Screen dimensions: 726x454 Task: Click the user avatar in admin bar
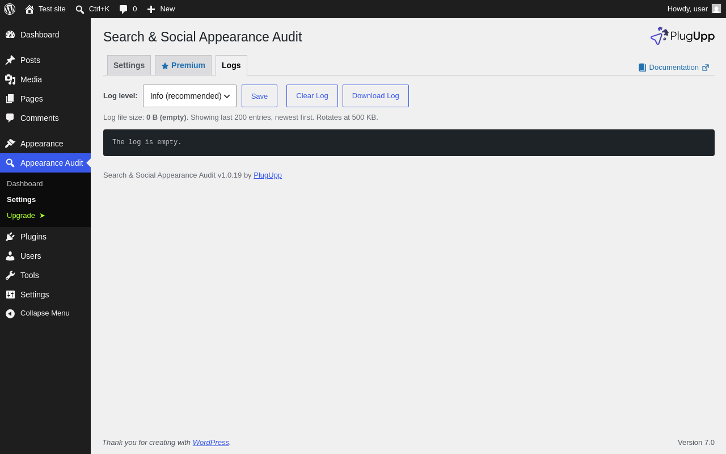point(716,9)
